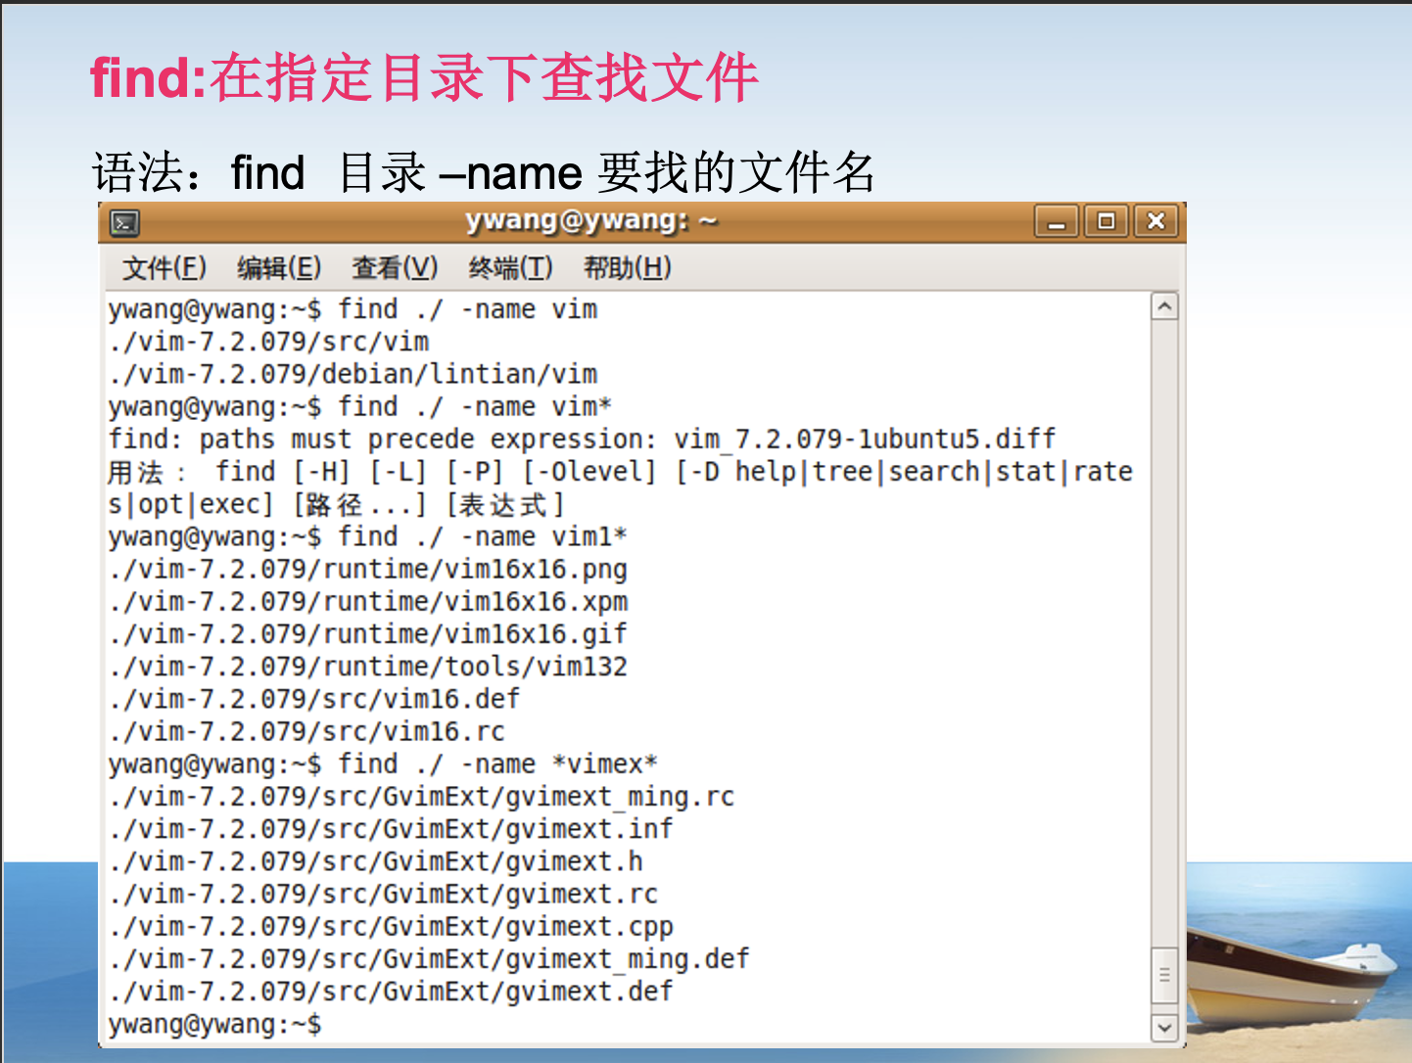The width and height of the screenshot is (1412, 1063).
Task: Click the line ending gvimext.inf
Action: 392,828
